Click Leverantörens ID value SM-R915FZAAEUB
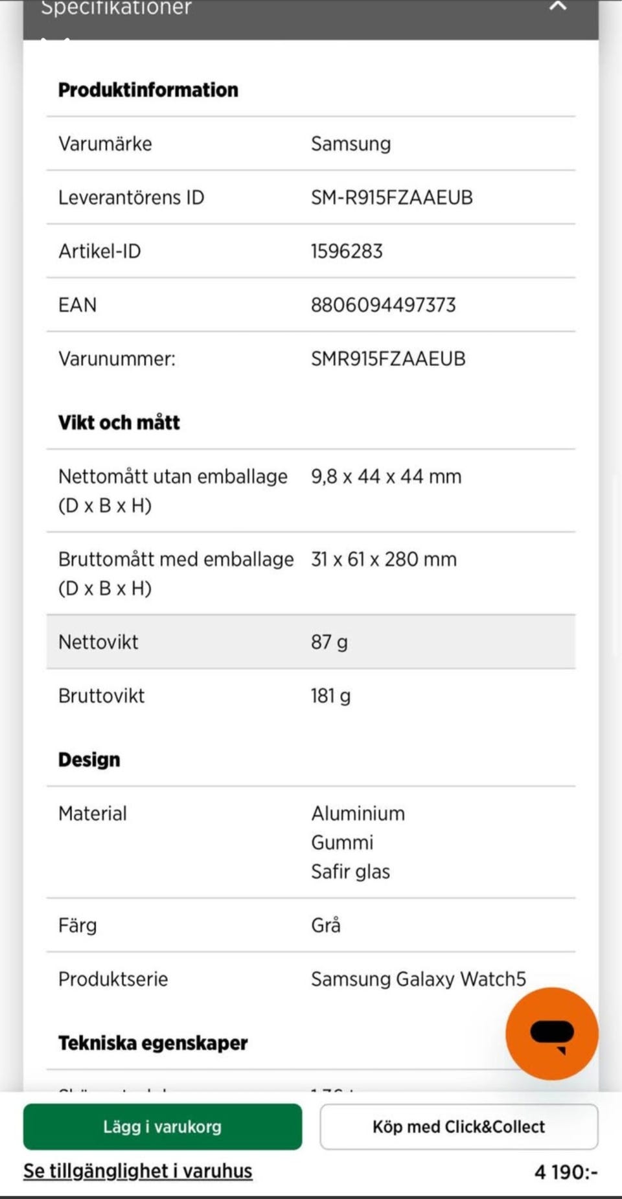 pyautogui.click(x=392, y=197)
